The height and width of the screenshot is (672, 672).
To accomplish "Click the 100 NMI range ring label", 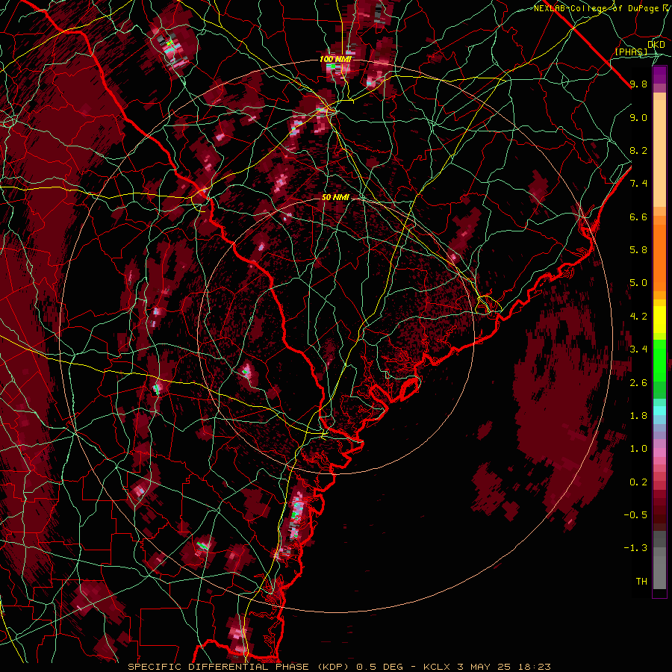I will pos(335,59).
